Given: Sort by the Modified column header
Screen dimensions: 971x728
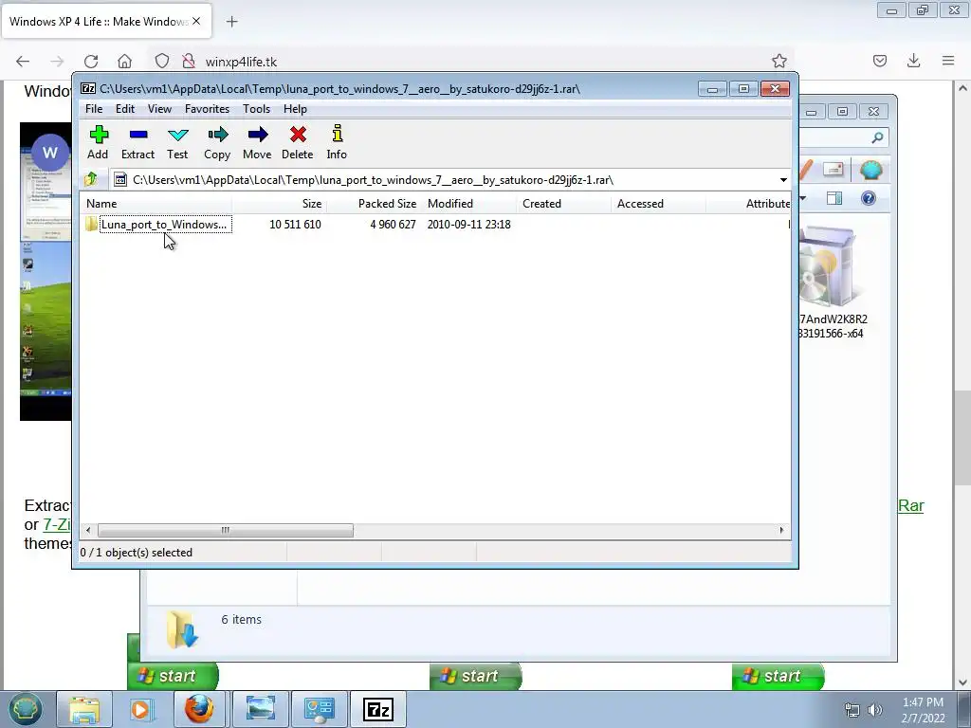Looking at the screenshot, I should pos(469,204).
